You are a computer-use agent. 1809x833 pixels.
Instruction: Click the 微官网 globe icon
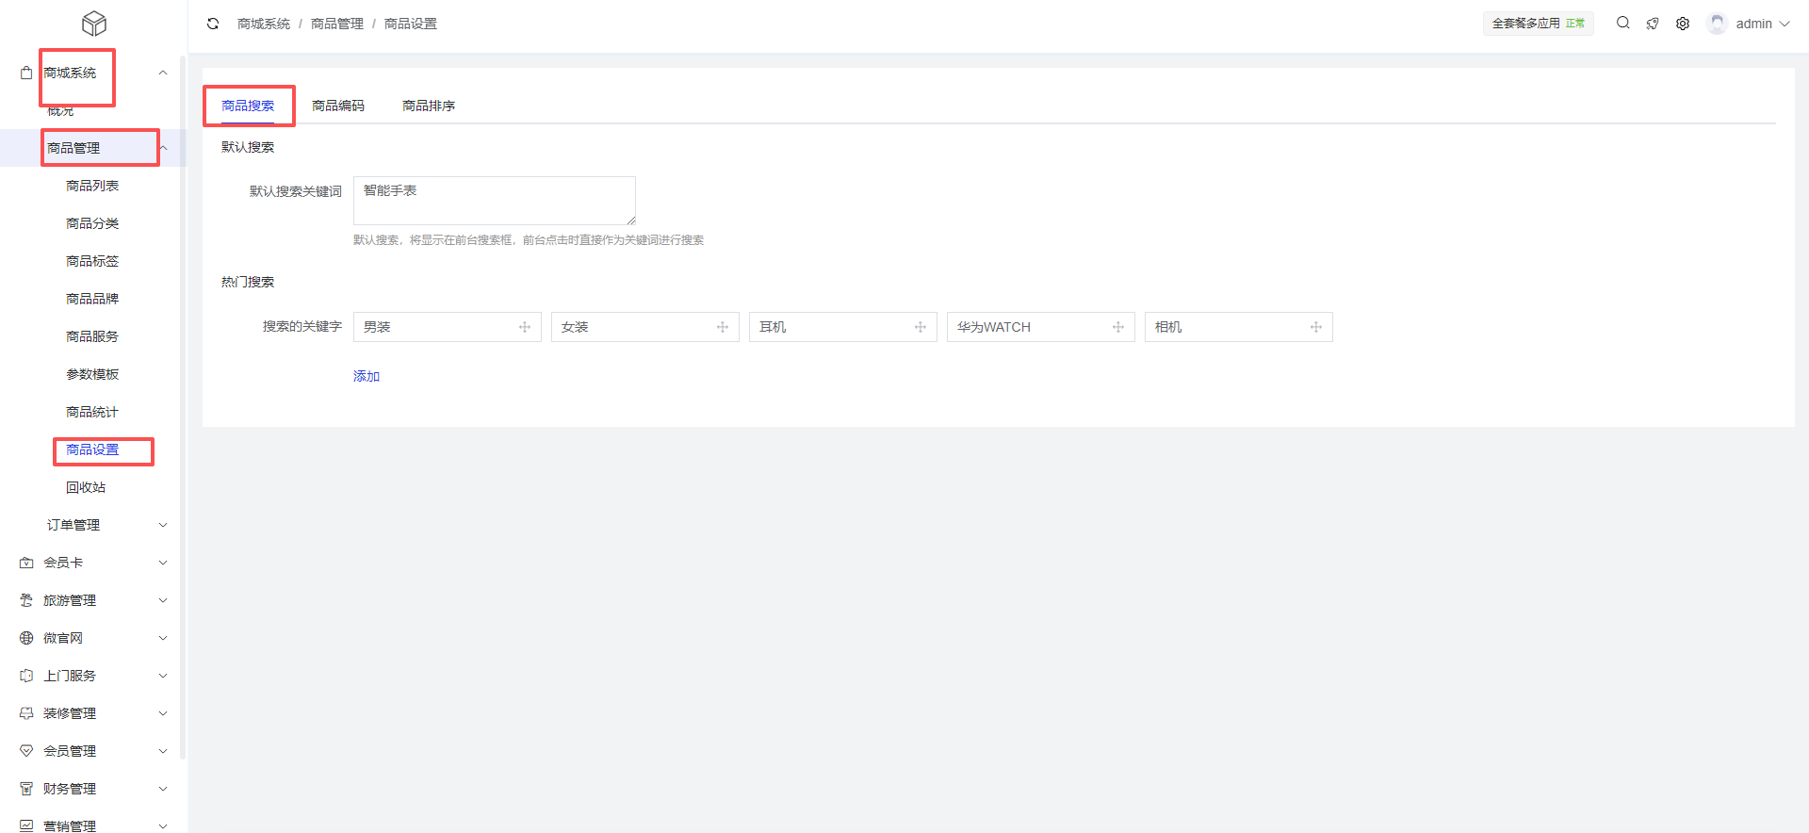pyautogui.click(x=26, y=638)
